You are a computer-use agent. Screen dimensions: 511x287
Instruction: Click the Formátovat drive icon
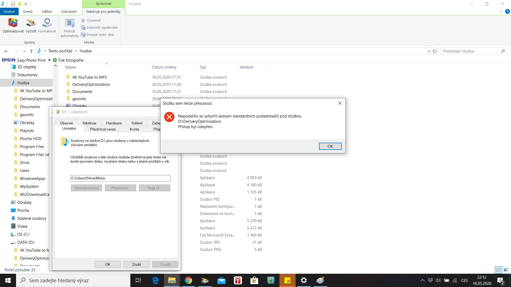(x=47, y=23)
